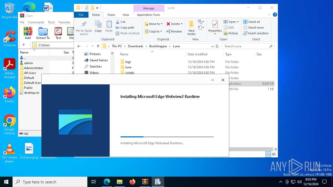The width and height of the screenshot is (333, 187).
Task: Click Up arrow in Explorer navigation
Action: tap(98, 46)
